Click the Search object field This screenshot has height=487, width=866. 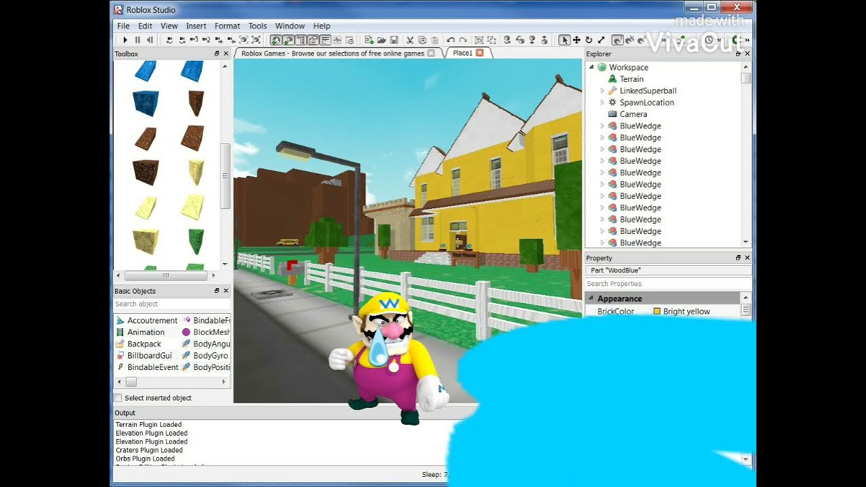pyautogui.click(x=172, y=304)
